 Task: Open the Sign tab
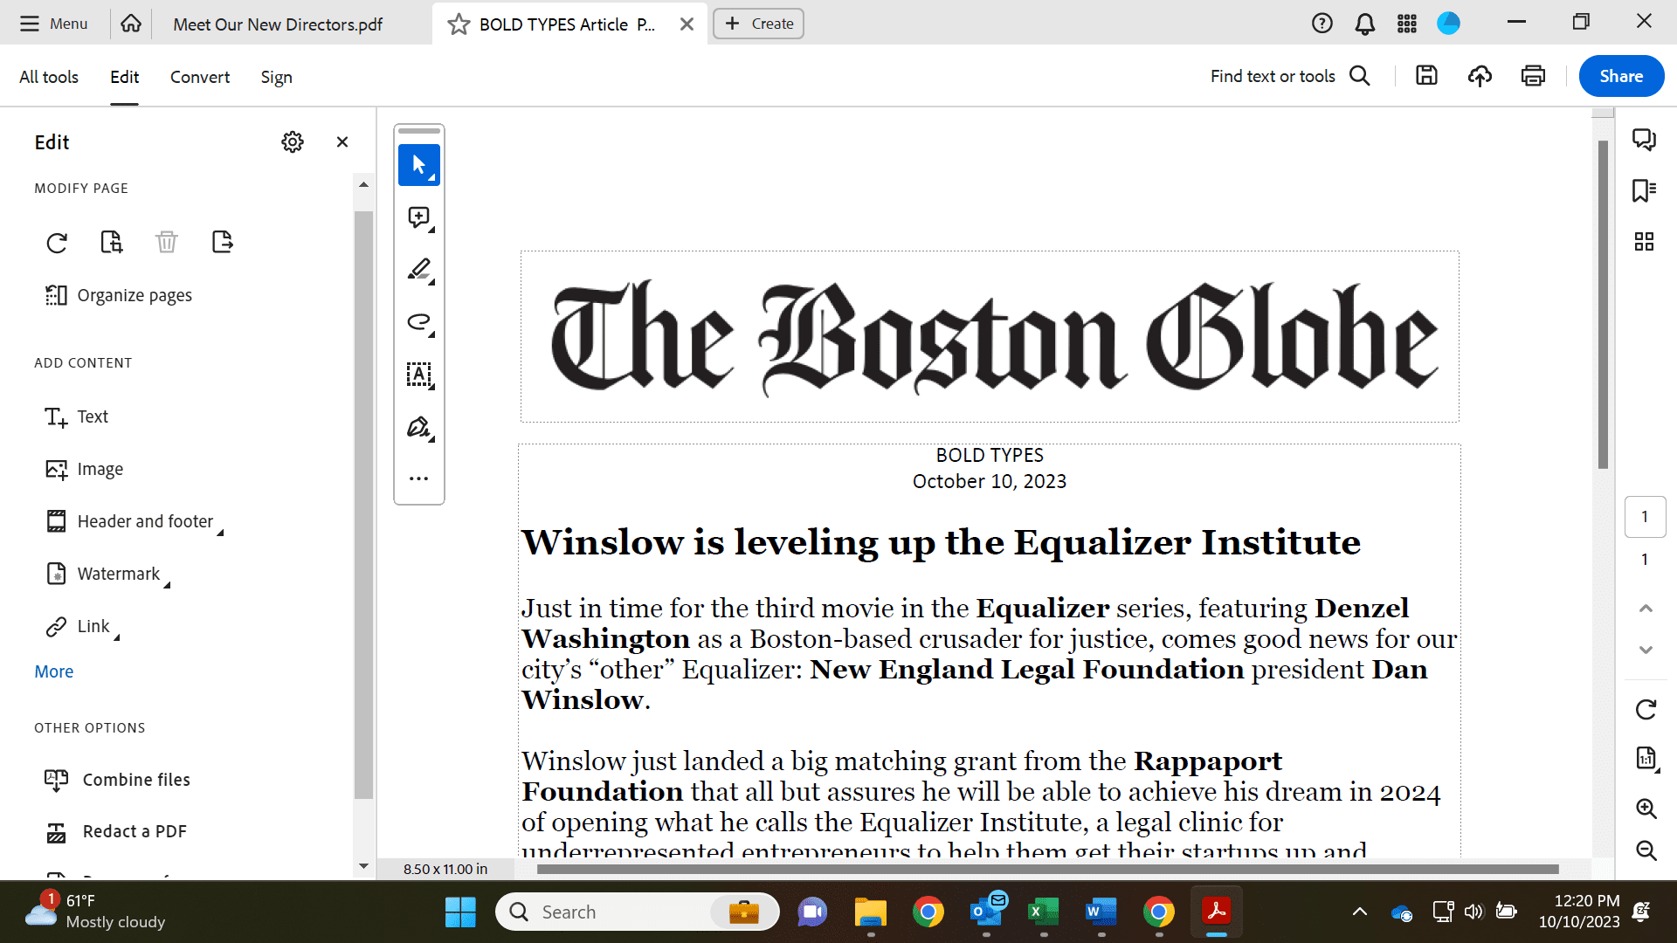tap(276, 77)
